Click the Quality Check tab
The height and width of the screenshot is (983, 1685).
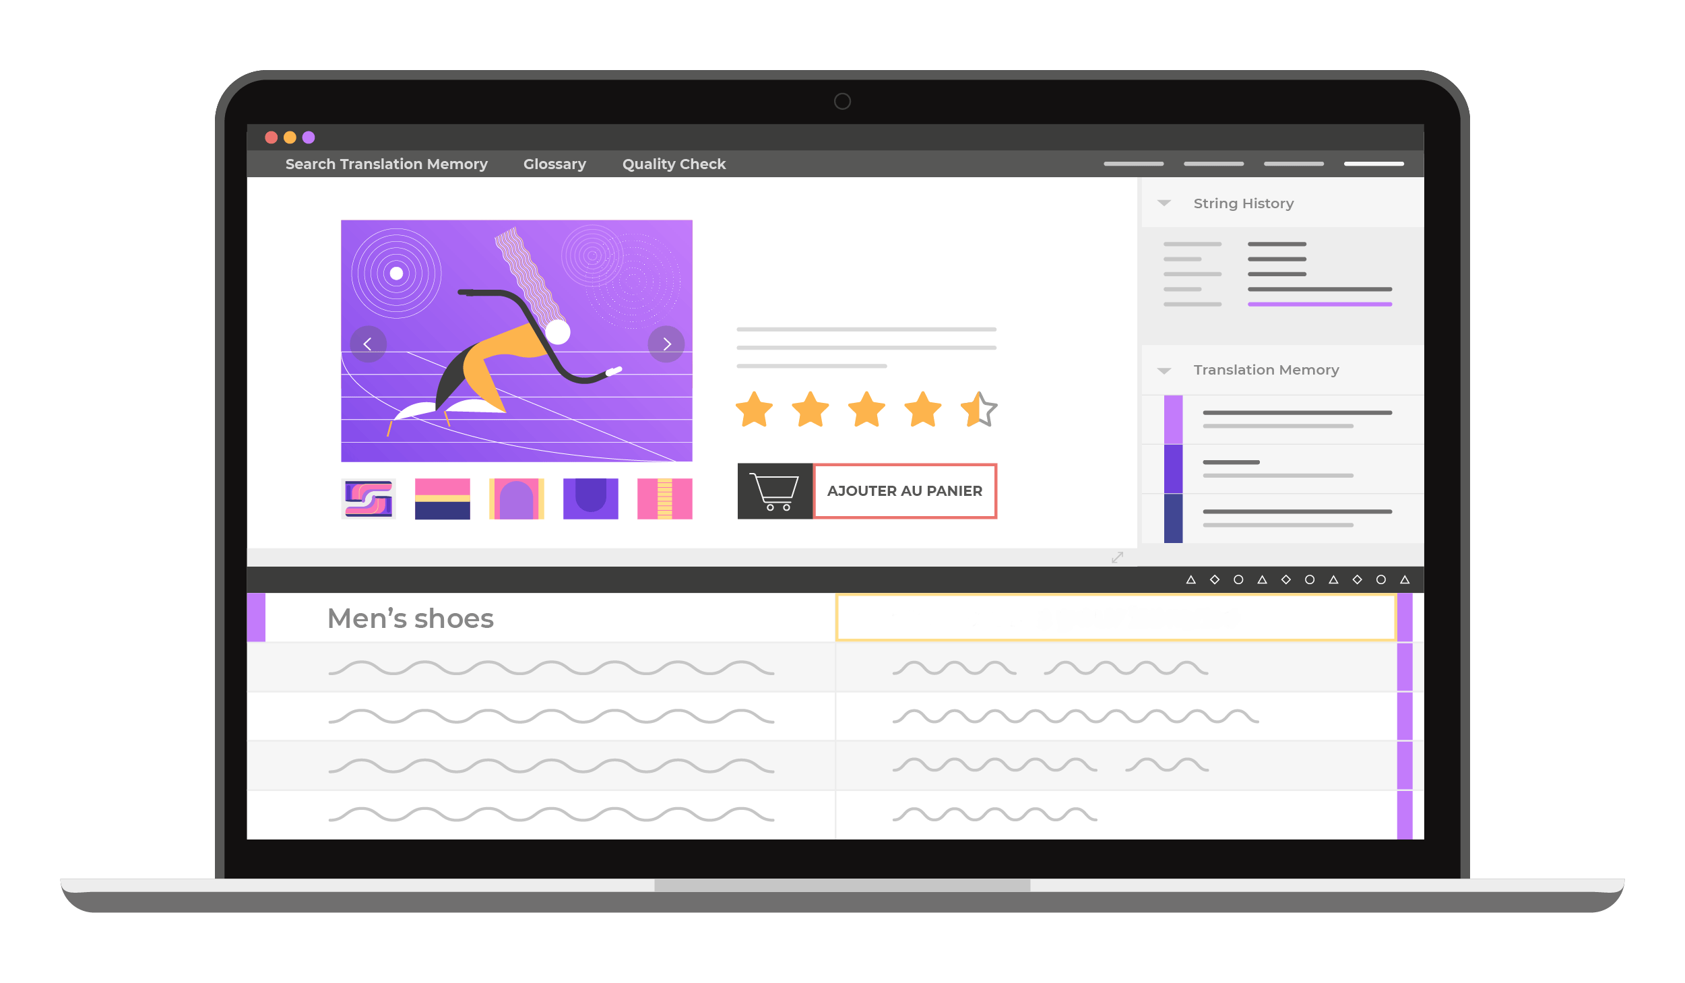(673, 164)
